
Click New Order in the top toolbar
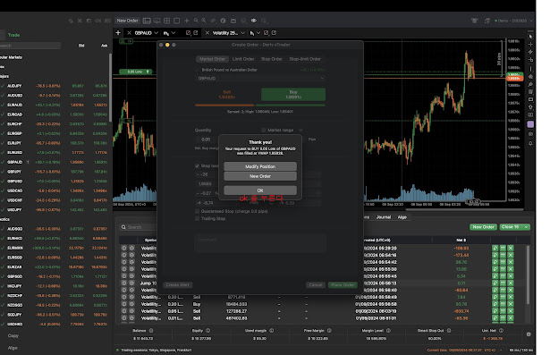(127, 21)
